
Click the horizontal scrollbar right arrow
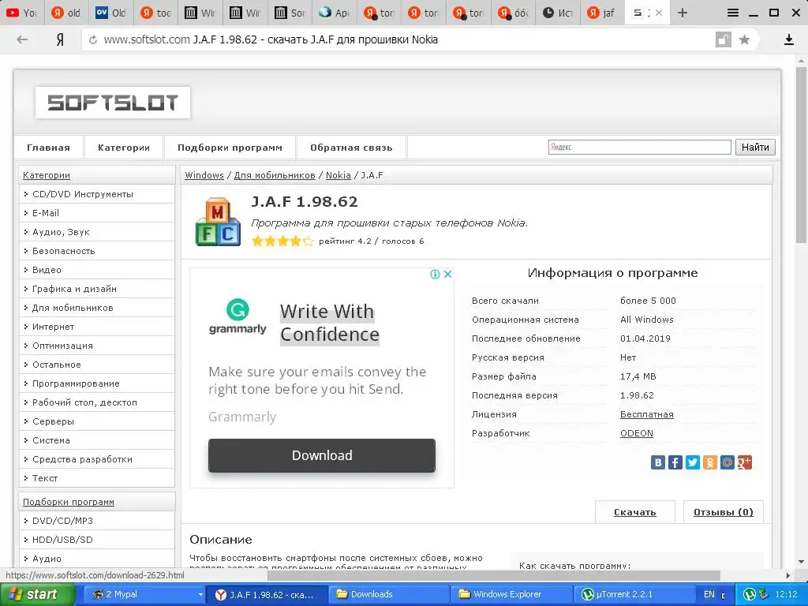click(788, 575)
